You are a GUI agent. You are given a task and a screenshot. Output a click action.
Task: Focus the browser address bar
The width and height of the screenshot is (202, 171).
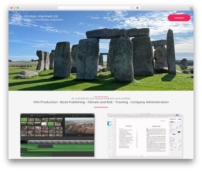[96, 8]
